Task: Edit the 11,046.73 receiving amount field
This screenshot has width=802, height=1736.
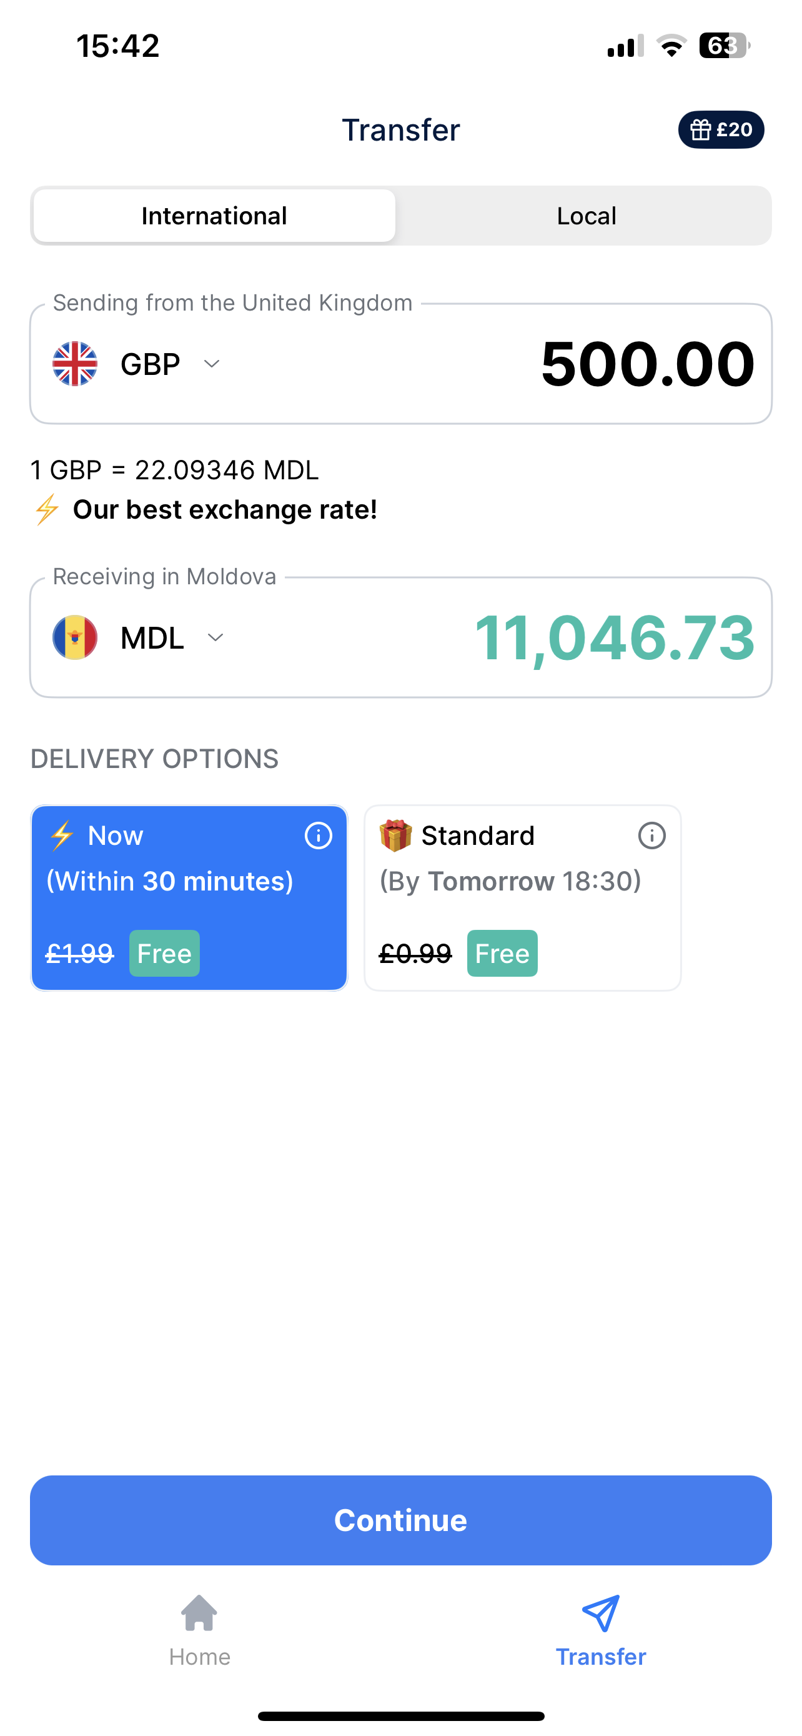Action: click(x=614, y=637)
